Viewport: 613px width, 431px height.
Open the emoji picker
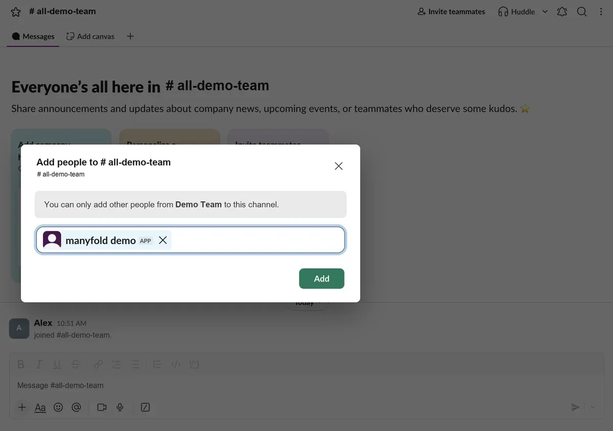coord(58,407)
